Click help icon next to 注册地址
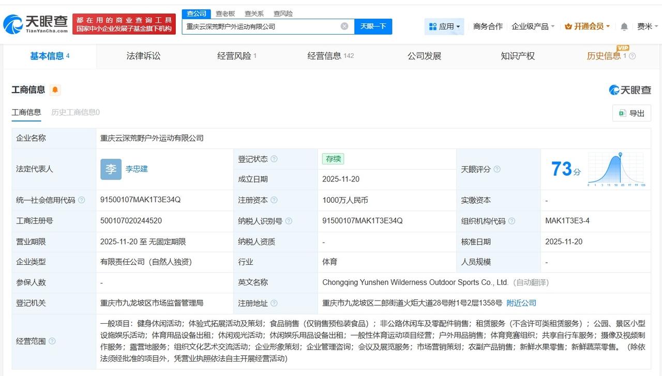 [x=274, y=303]
